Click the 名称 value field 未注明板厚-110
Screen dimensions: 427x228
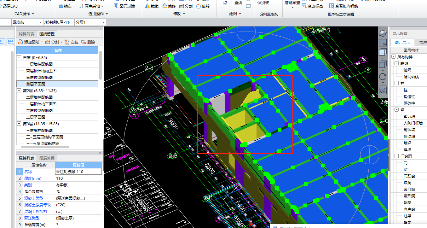pos(78,172)
